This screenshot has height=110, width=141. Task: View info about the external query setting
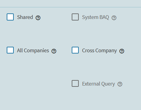[120, 84]
